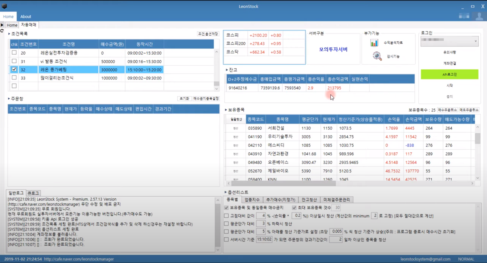Image resolution: width=487 pixels, height=263 pixels.
Task: Click the holdings table scroll down arrow
Action: tap(478, 178)
